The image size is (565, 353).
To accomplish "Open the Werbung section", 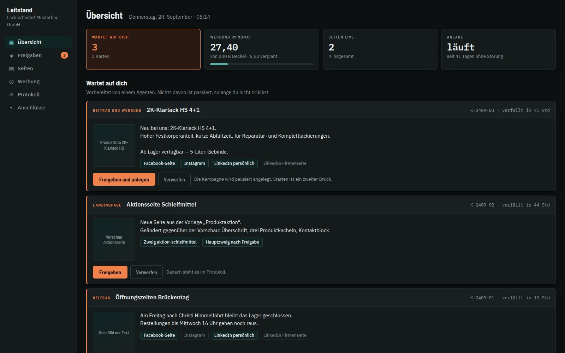I will (x=38, y=82).
